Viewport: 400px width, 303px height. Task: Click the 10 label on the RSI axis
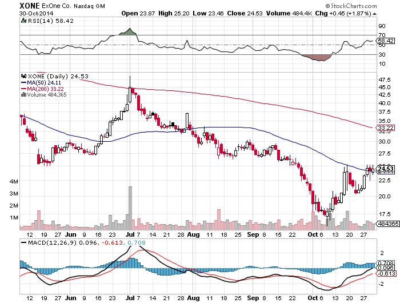tap(382, 64)
